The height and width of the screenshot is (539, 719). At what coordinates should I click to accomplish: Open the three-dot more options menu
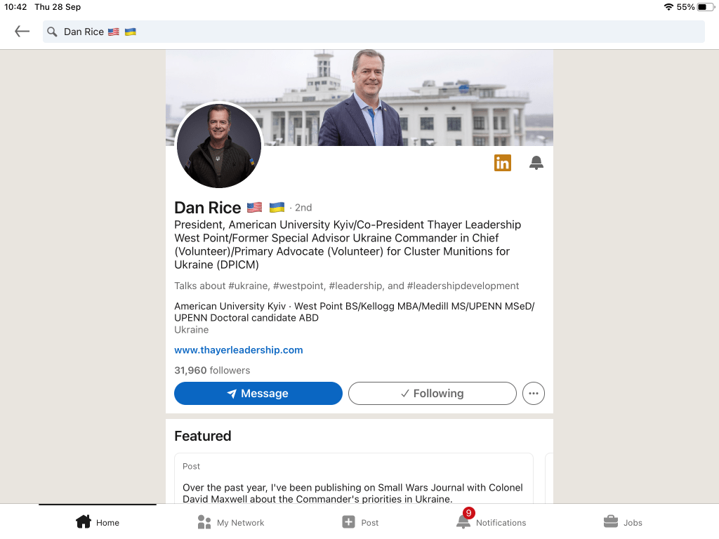pyautogui.click(x=534, y=393)
